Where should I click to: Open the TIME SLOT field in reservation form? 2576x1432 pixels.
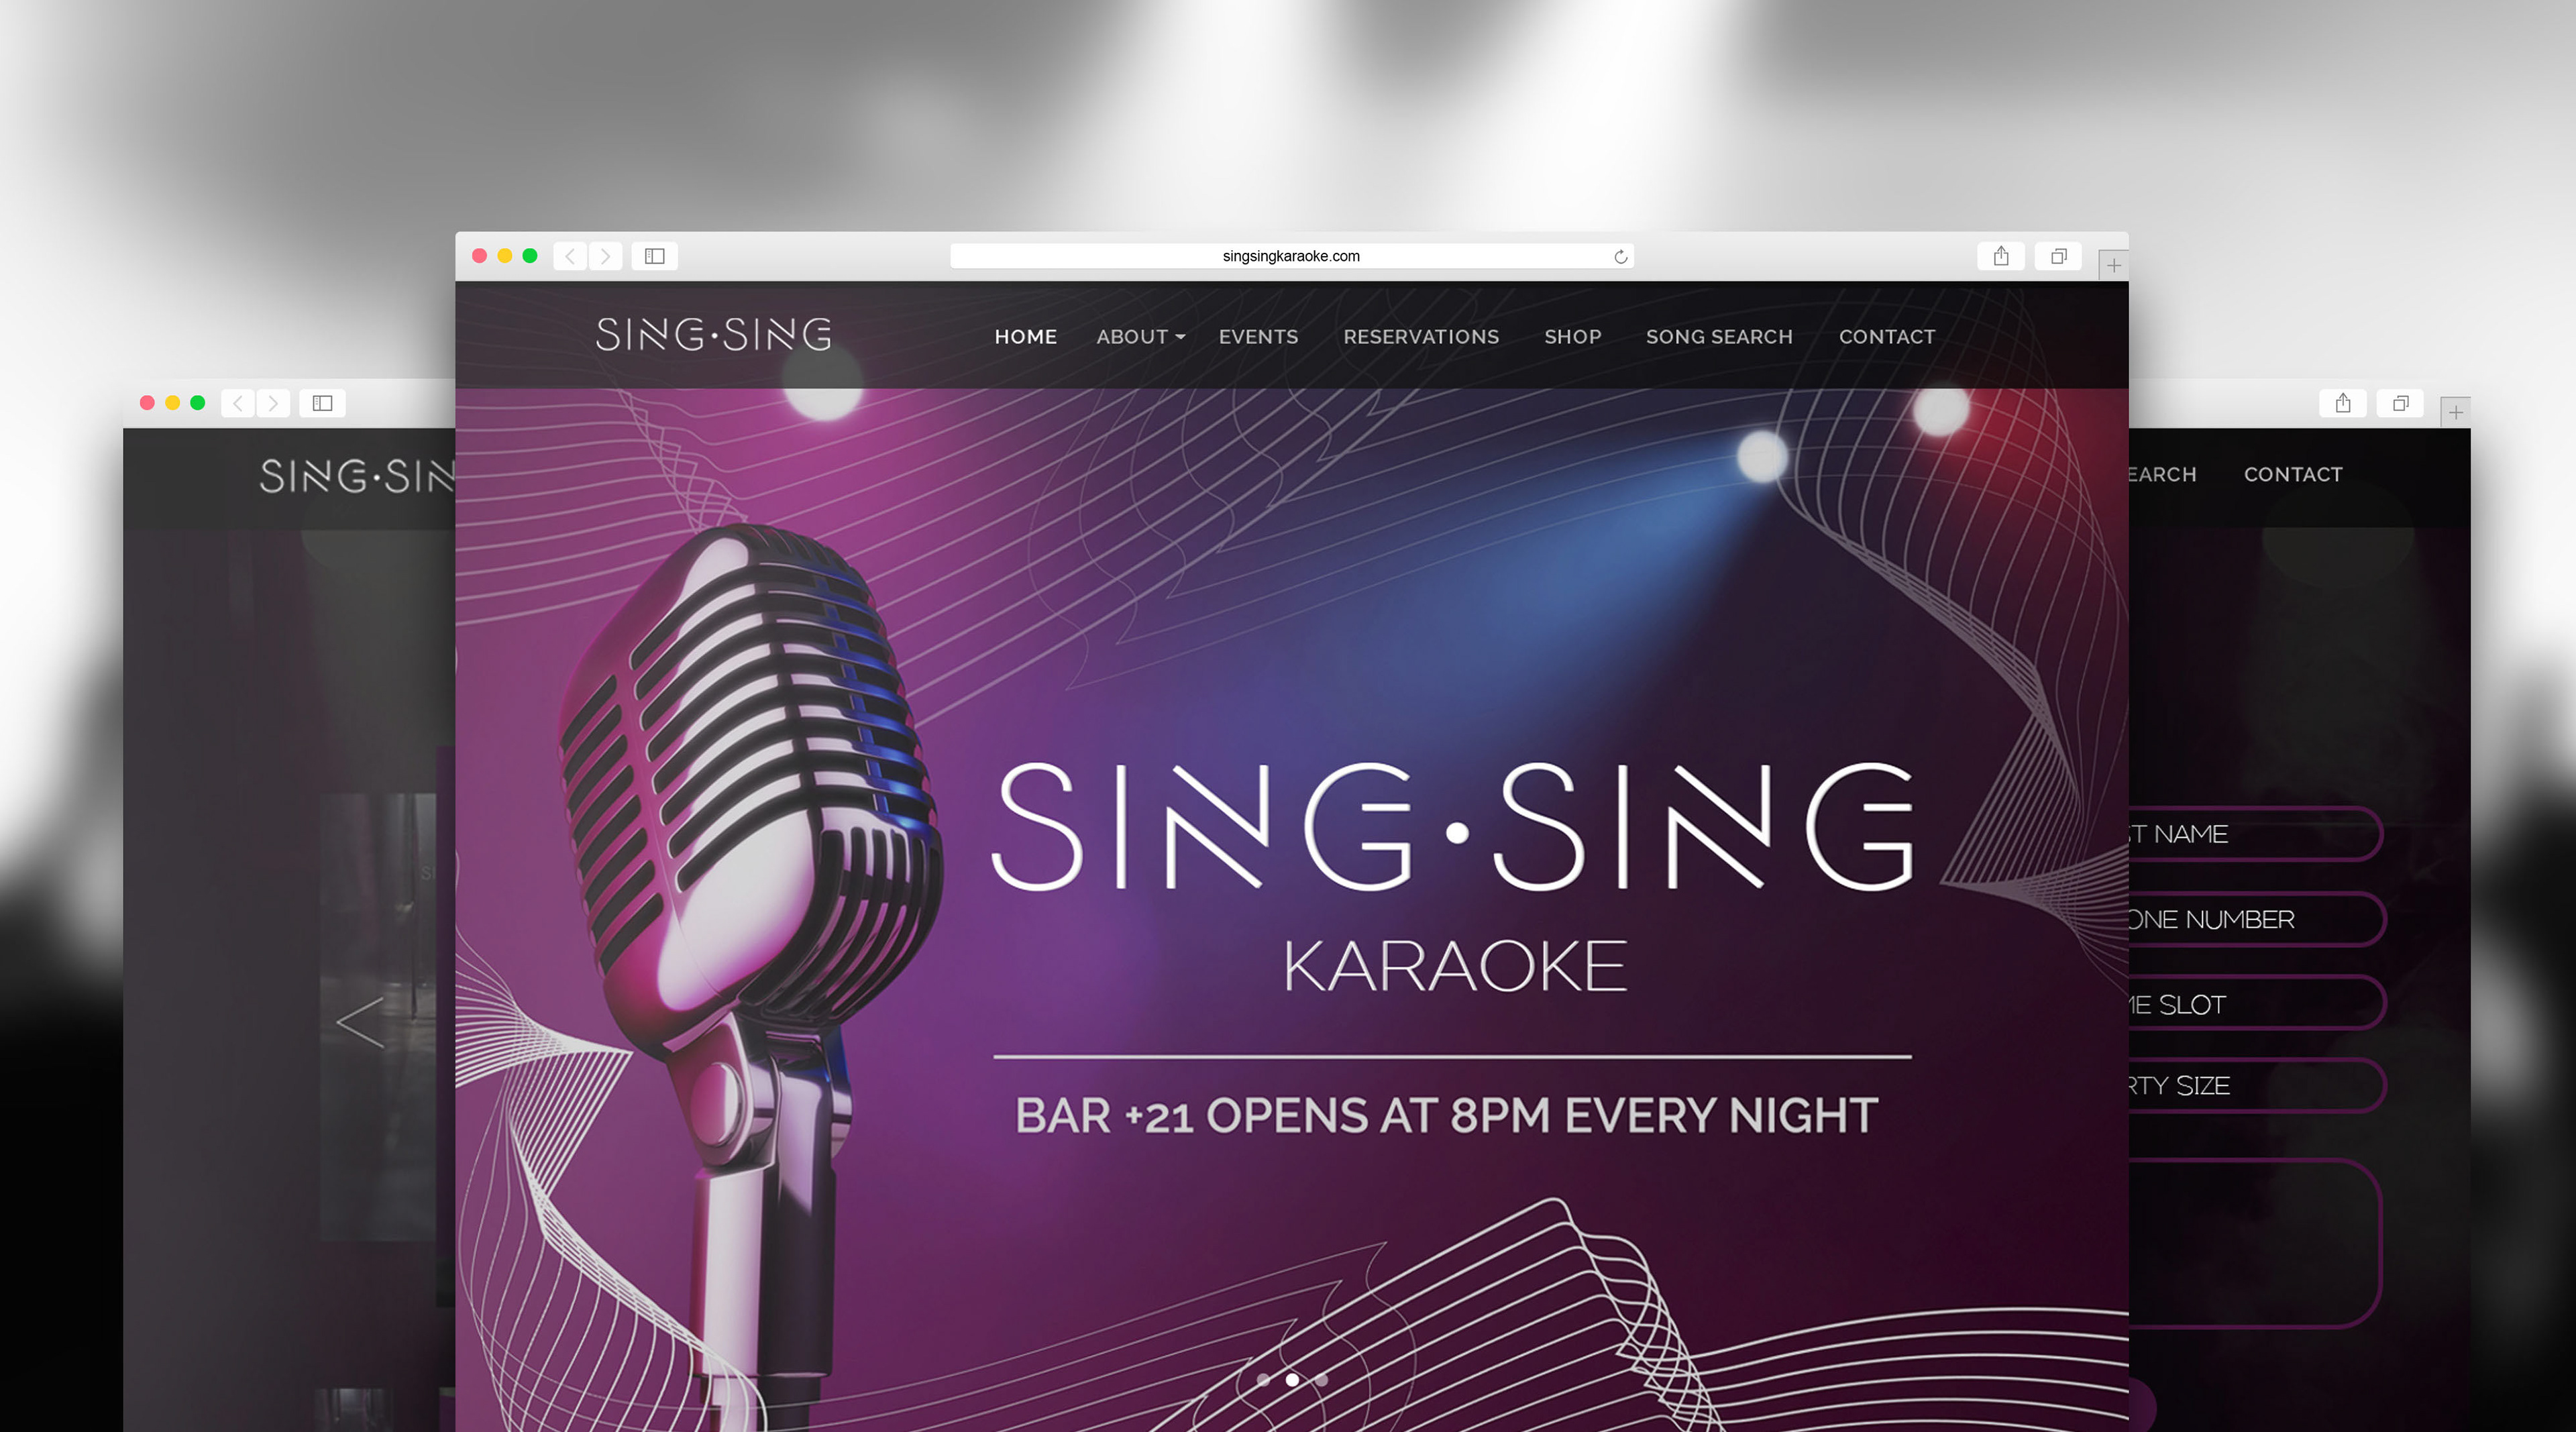coord(2255,1003)
